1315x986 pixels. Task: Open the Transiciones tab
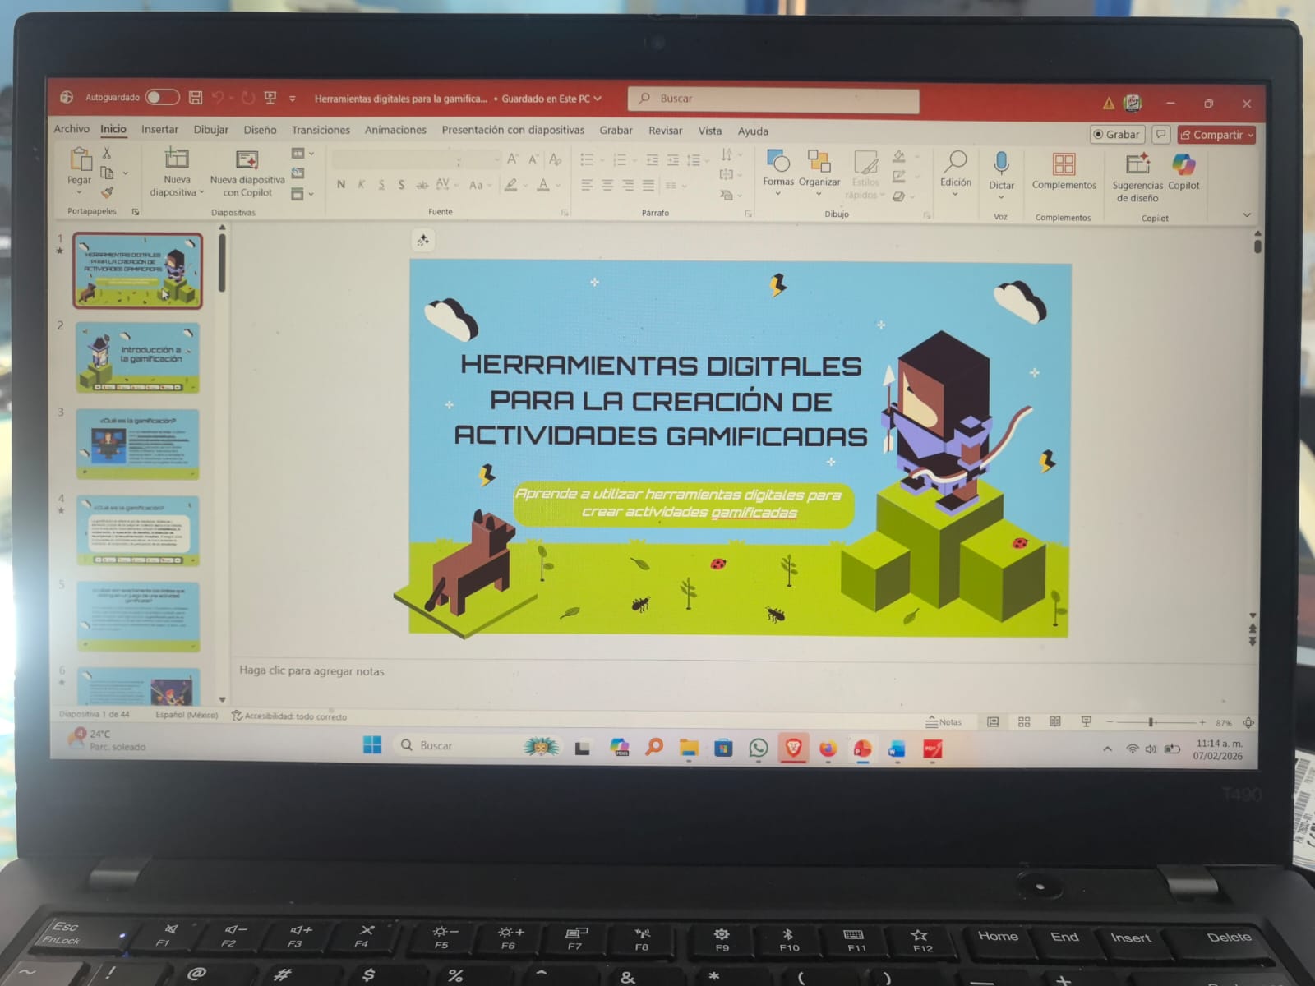click(x=321, y=130)
